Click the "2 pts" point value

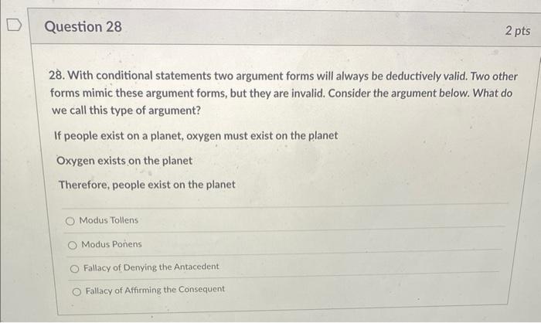click(518, 30)
